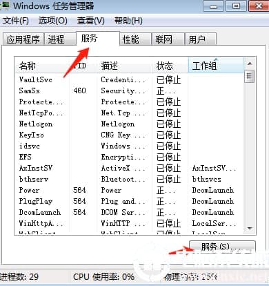Switch to the 用户 tab

click(x=201, y=39)
